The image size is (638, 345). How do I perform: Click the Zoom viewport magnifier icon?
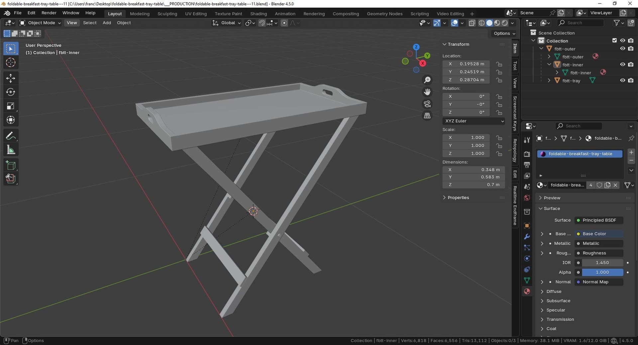[x=427, y=80]
